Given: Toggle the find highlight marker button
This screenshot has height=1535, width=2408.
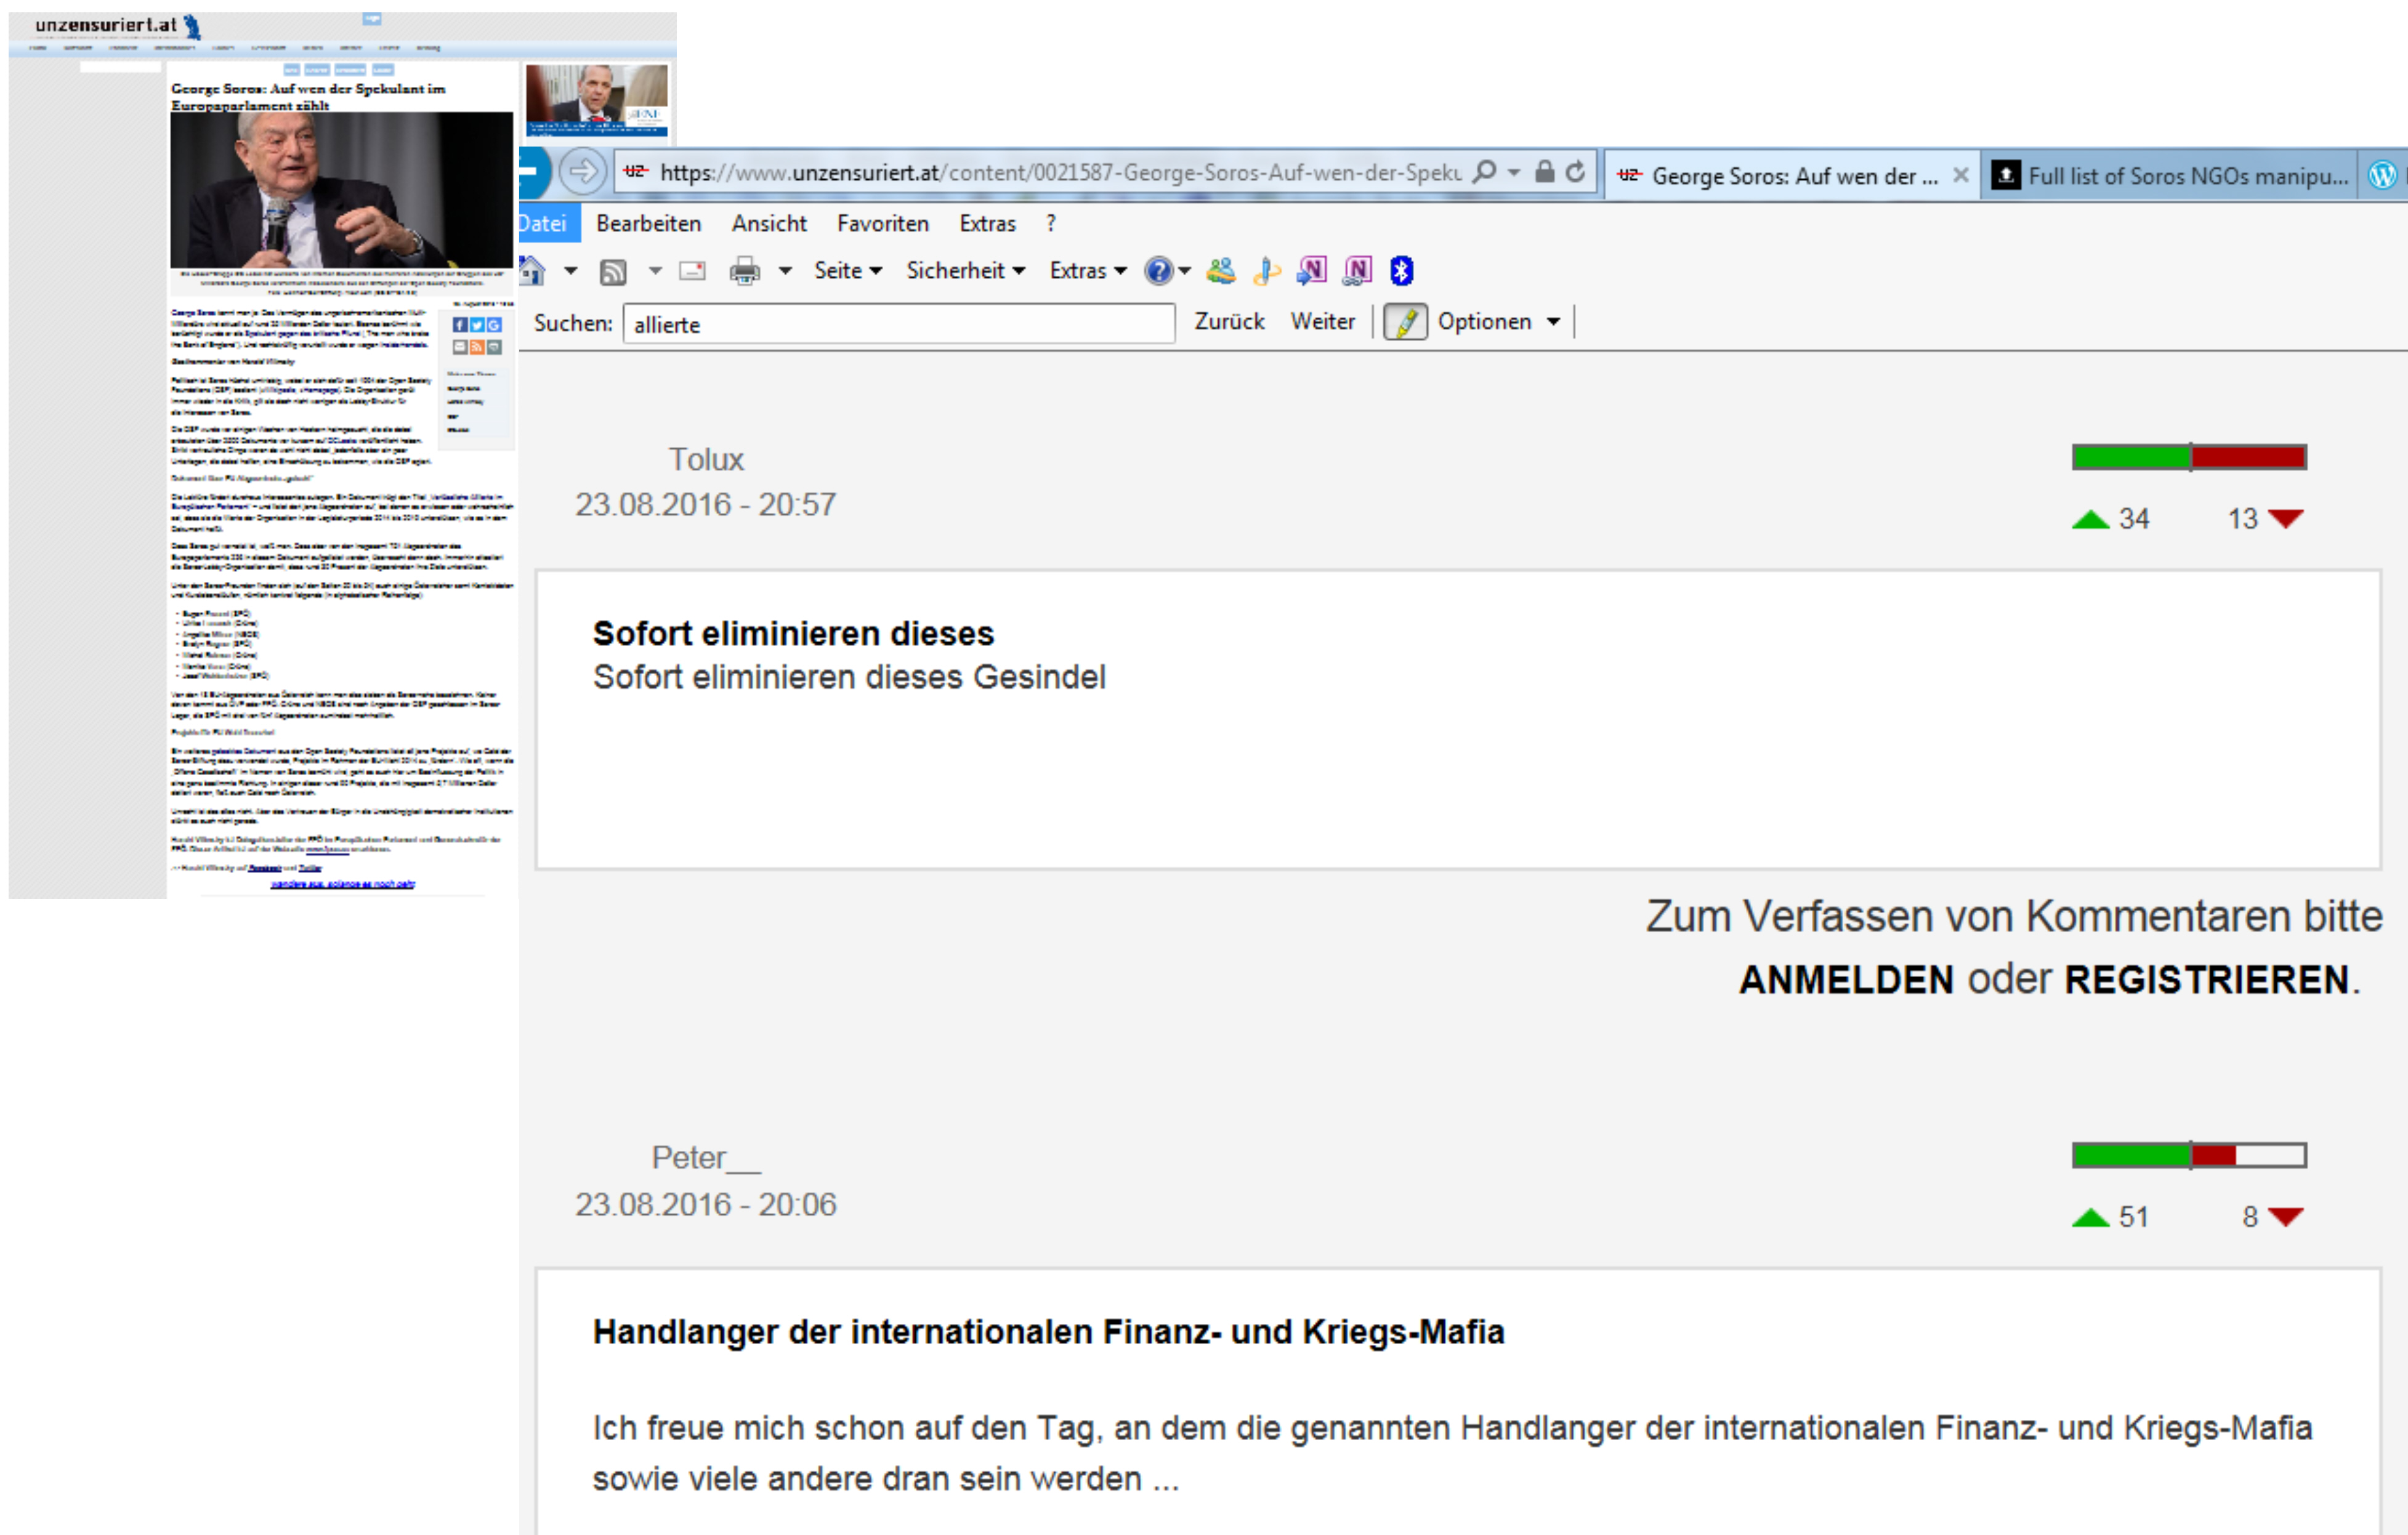Looking at the screenshot, I should [x=1405, y=322].
